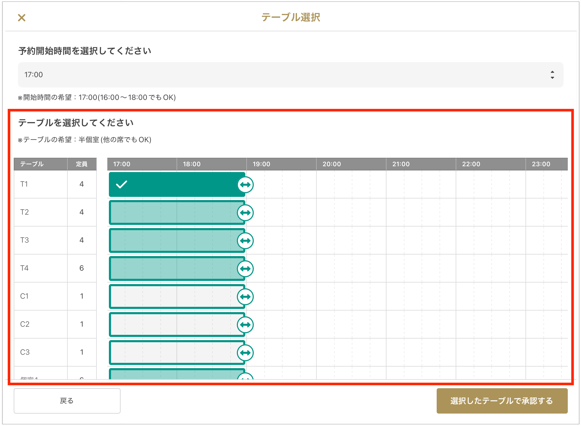
Task: Open the 17:00 start time dropdown
Action: (290, 75)
